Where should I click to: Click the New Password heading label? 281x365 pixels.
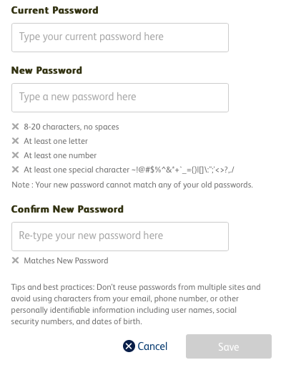[46, 70]
